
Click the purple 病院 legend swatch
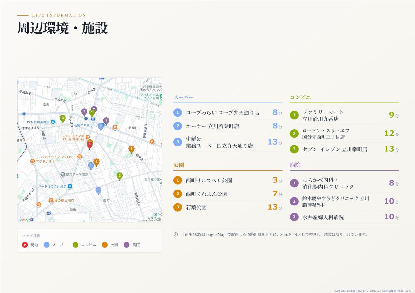pyautogui.click(x=126, y=245)
